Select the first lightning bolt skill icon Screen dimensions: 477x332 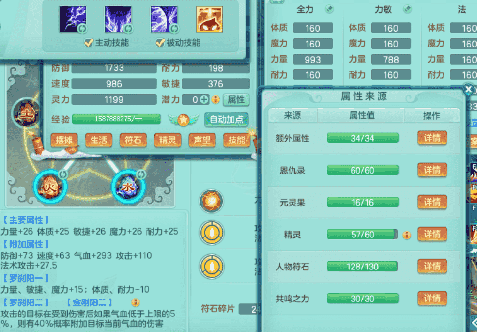tap(73, 19)
